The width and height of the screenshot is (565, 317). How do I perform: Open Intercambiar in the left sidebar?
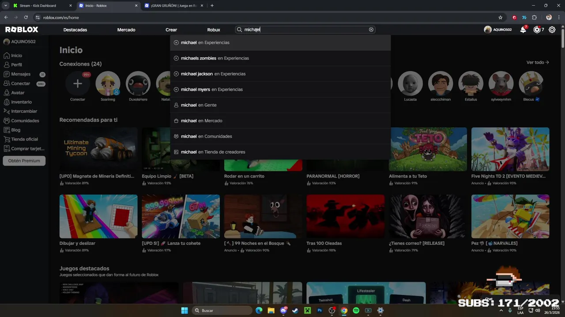[24, 111]
